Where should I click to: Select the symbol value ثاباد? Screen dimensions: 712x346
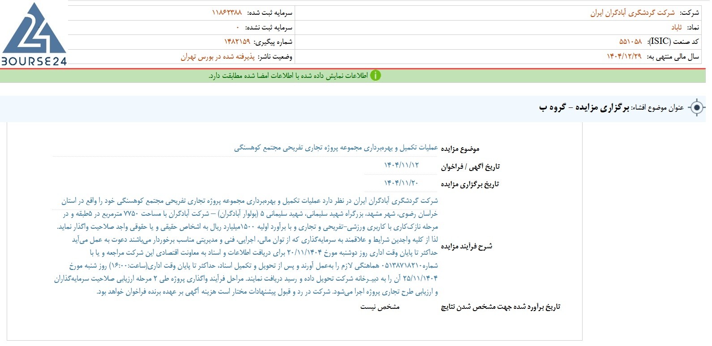676,27
